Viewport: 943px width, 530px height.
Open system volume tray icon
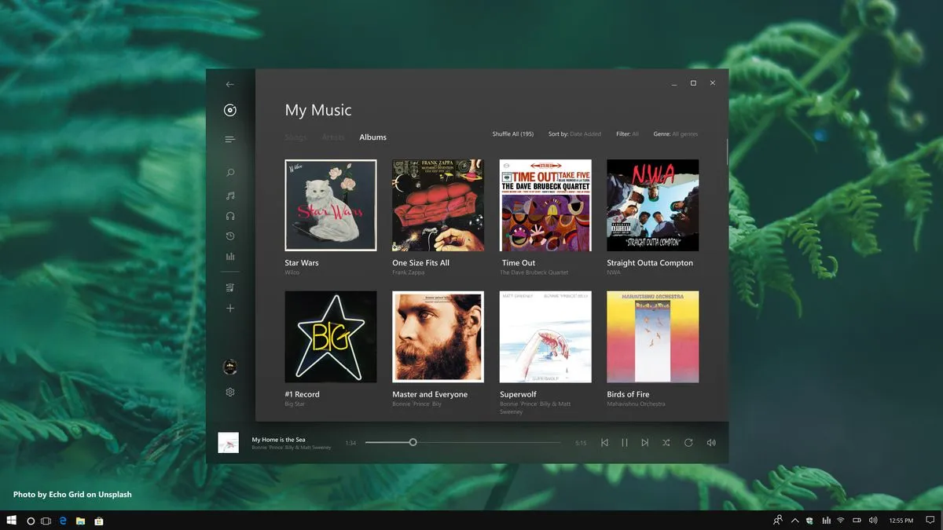(873, 521)
